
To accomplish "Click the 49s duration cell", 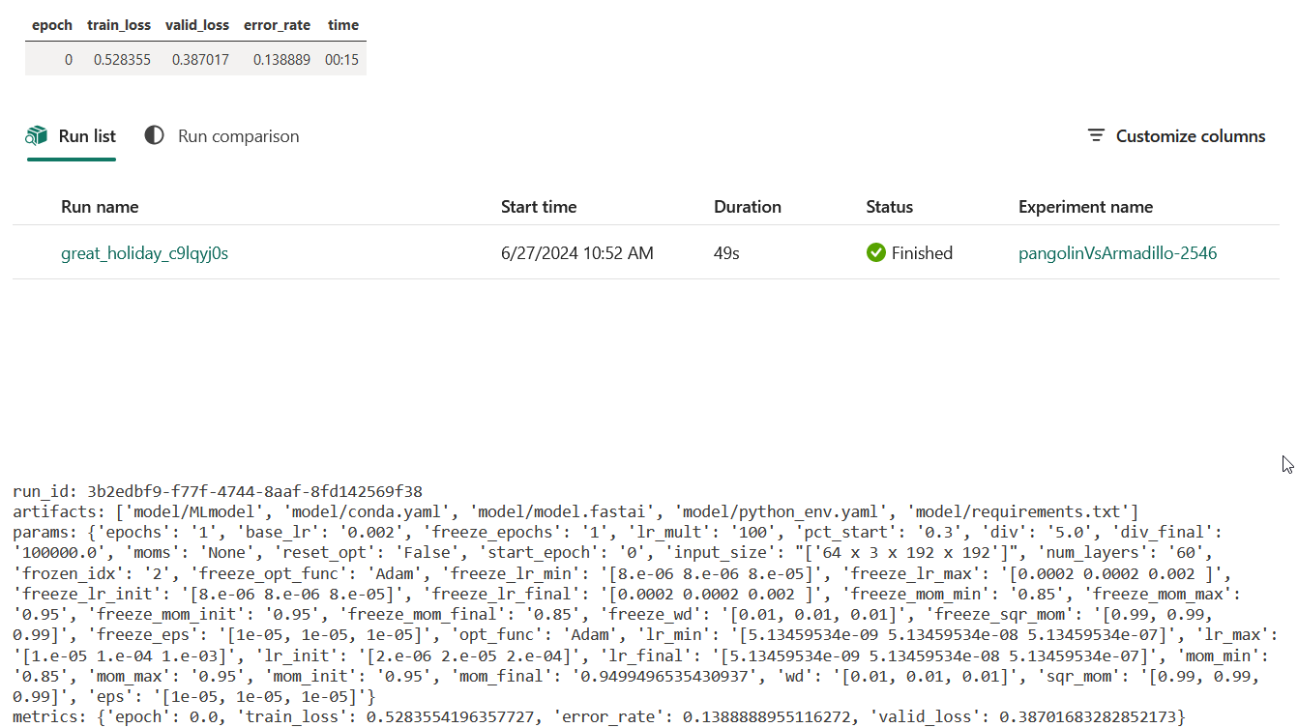I will point(726,253).
